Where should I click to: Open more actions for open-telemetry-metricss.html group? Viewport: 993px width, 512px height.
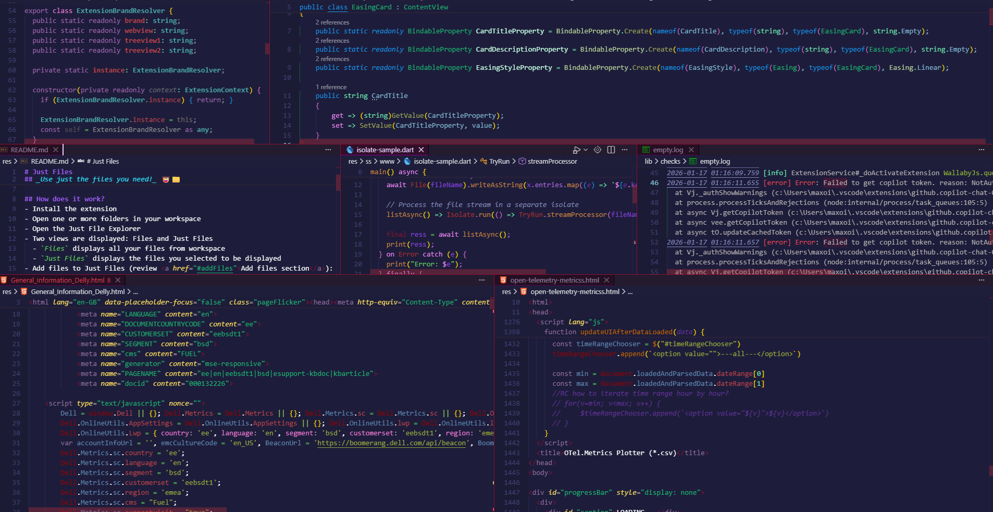pos(982,281)
